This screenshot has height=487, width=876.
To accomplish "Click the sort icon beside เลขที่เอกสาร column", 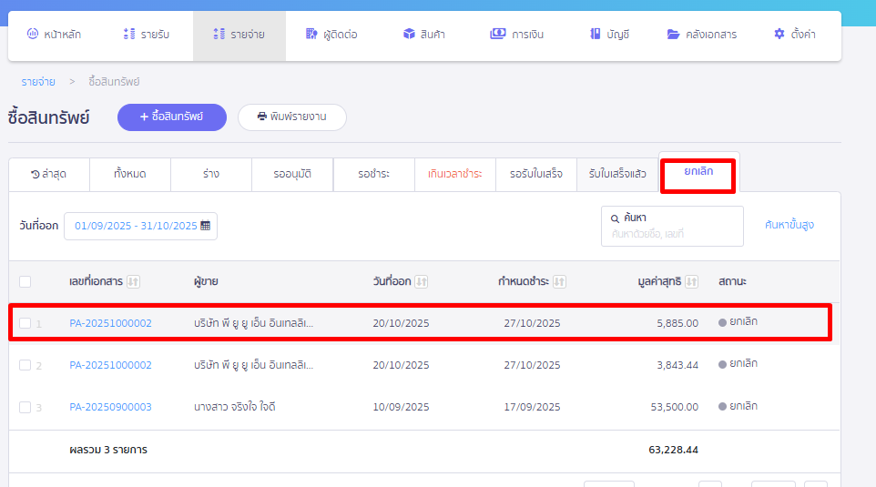I will click(x=133, y=282).
